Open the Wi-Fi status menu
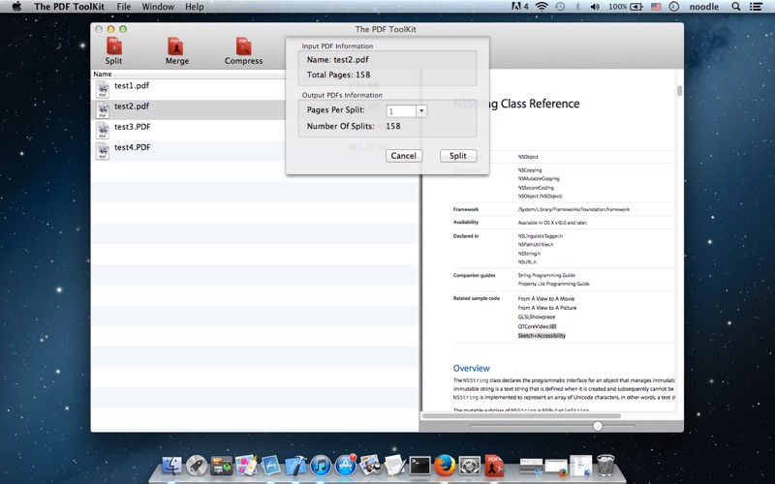The image size is (775, 484). coord(542,7)
